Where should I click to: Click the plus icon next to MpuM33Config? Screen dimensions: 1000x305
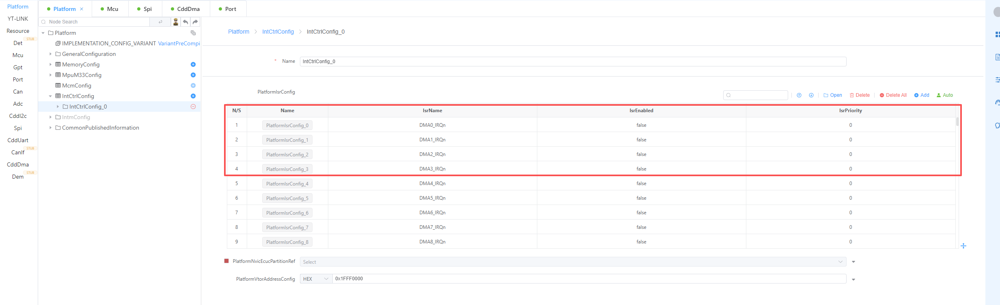193,75
